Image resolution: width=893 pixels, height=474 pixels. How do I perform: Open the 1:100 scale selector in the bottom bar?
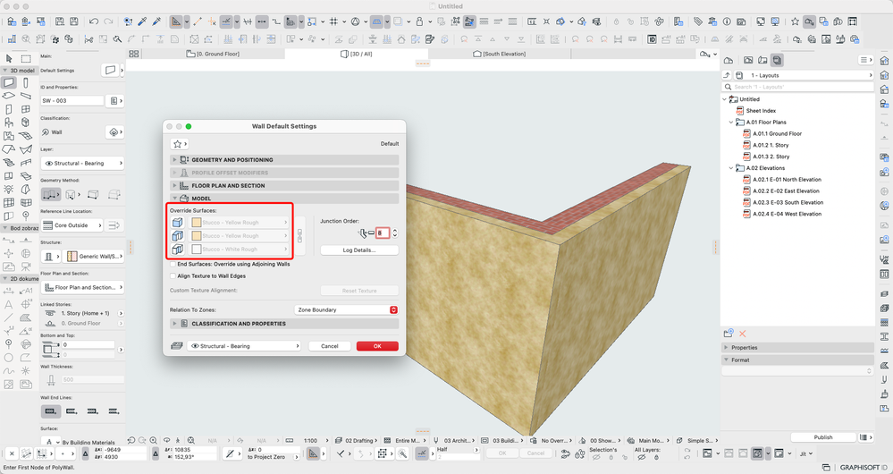coord(310,440)
